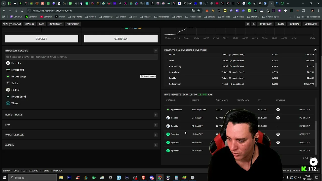The width and height of the screenshot is (322, 181).
Task: Click the Hypurrfi reward icon
Action: click(8, 70)
